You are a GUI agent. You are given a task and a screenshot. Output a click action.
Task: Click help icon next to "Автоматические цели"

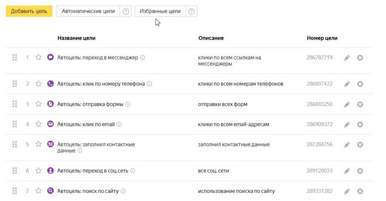126,11
